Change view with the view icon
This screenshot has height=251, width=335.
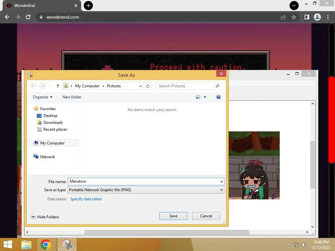click(x=198, y=97)
